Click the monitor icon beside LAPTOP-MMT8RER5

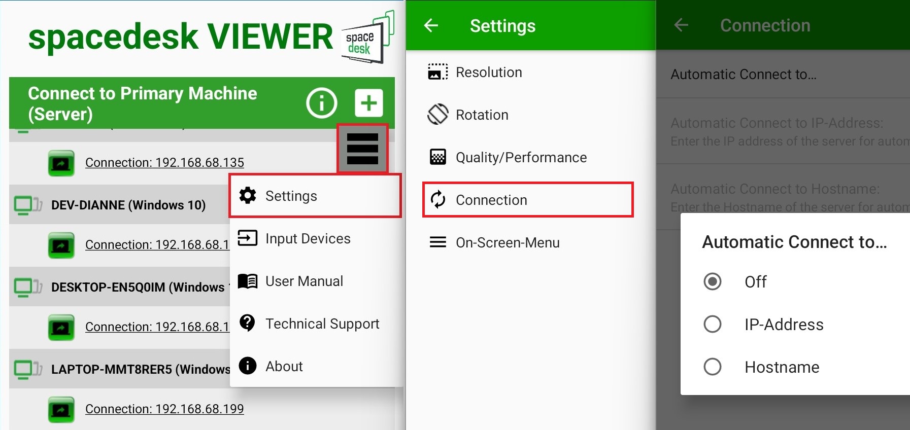coord(28,369)
